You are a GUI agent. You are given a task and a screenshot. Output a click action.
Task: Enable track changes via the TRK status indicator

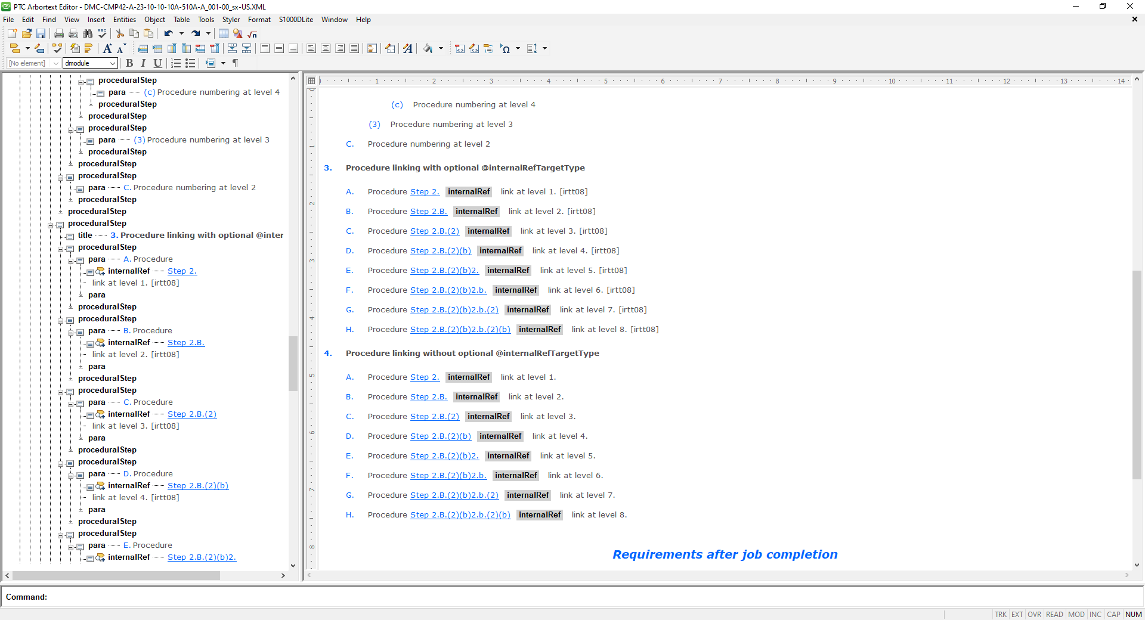pos(1000,615)
